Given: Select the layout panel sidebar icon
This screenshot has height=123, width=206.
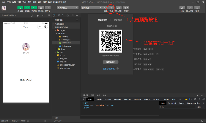Looking at the screenshot, I should (x=73, y=15).
